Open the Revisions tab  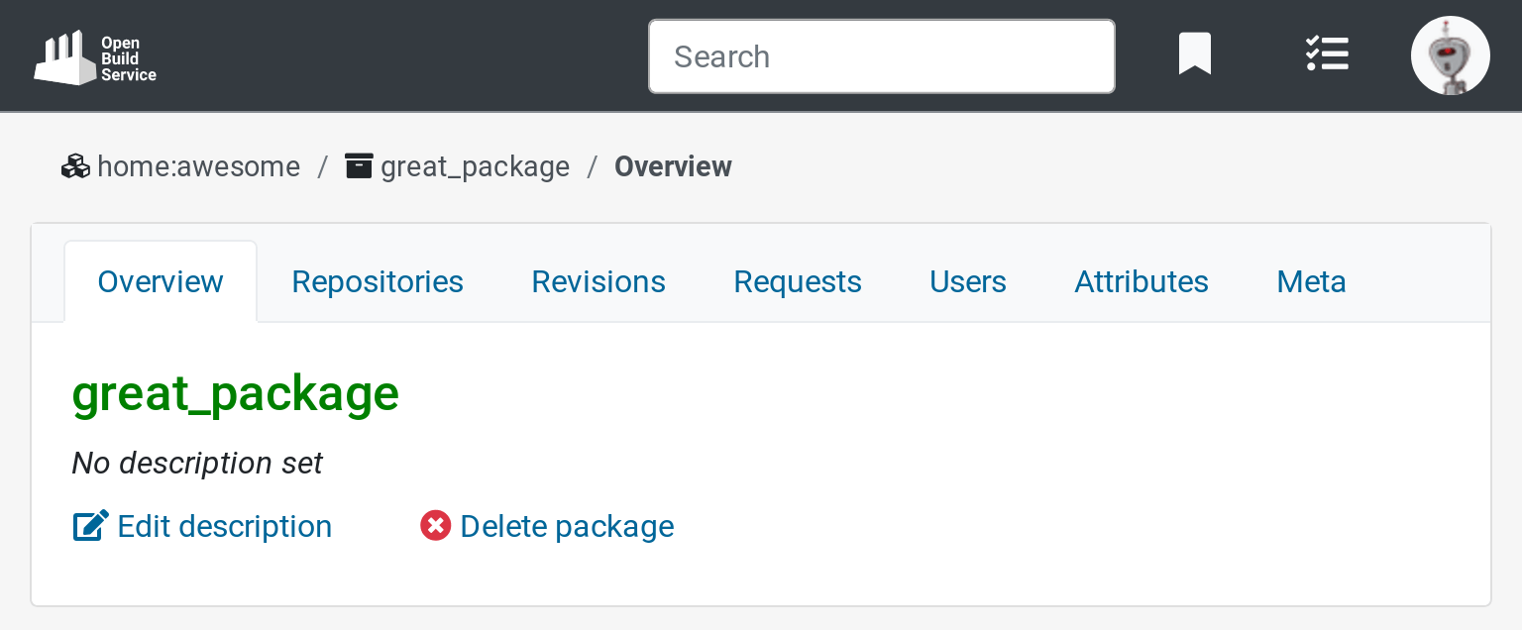point(598,282)
